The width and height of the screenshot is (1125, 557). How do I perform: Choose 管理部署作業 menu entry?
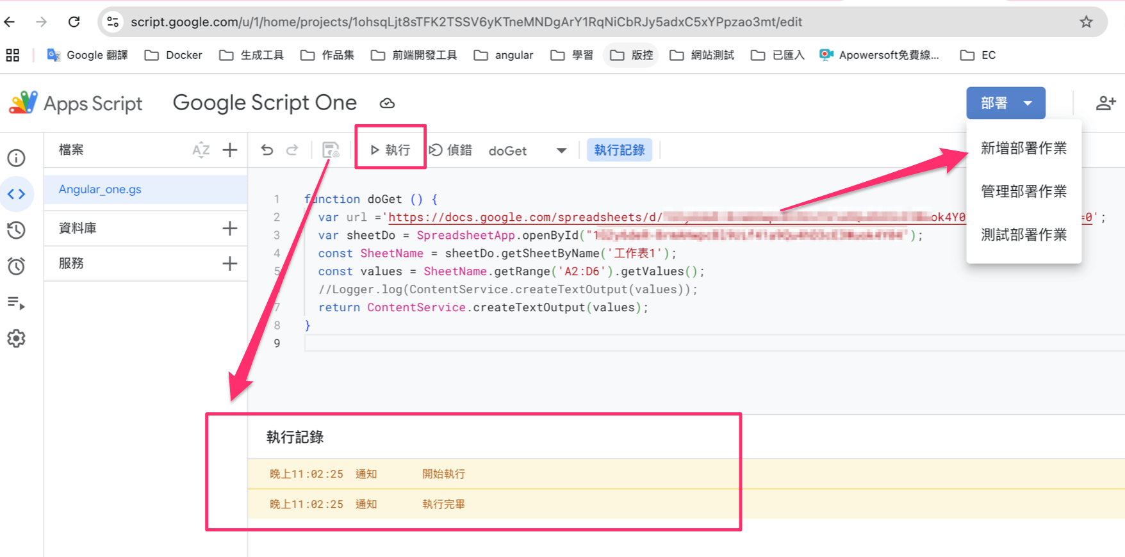(x=1023, y=191)
